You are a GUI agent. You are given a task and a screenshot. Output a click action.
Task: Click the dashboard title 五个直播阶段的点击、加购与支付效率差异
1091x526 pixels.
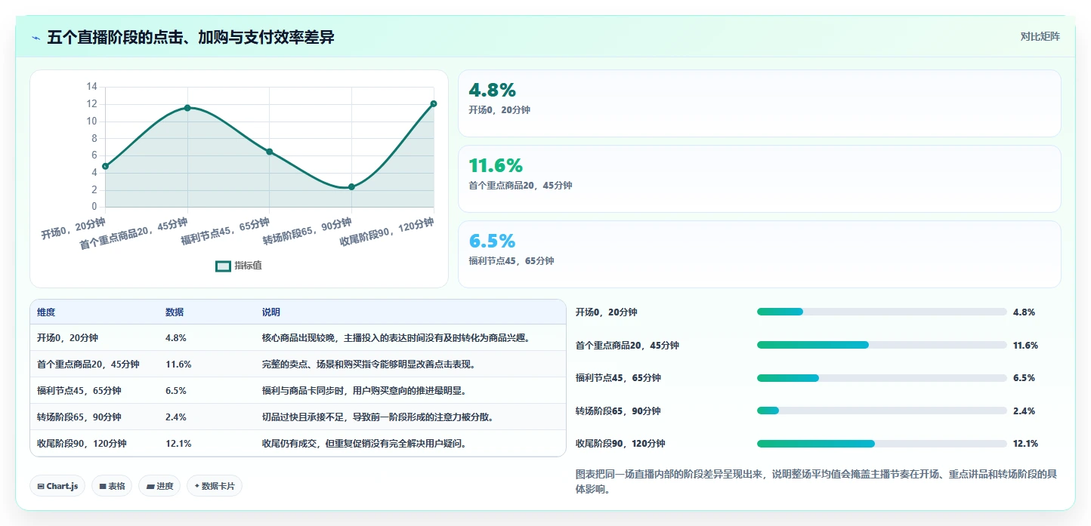click(190, 38)
